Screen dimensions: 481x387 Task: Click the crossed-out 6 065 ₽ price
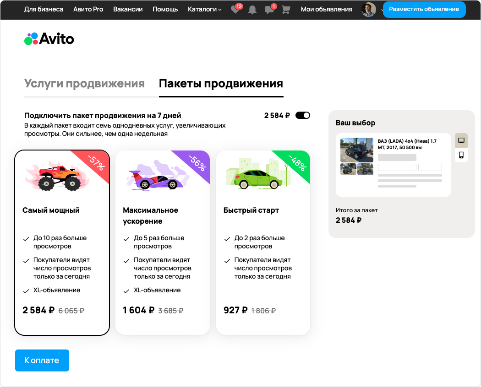click(71, 311)
